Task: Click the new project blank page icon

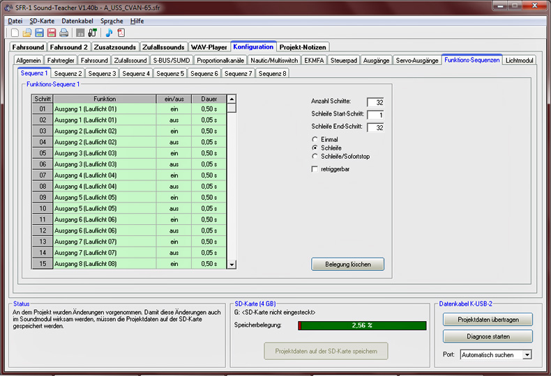Action: 15,33
